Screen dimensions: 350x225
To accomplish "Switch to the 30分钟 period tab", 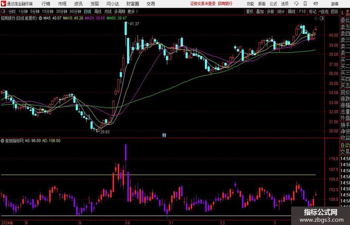I will coord(61,11).
